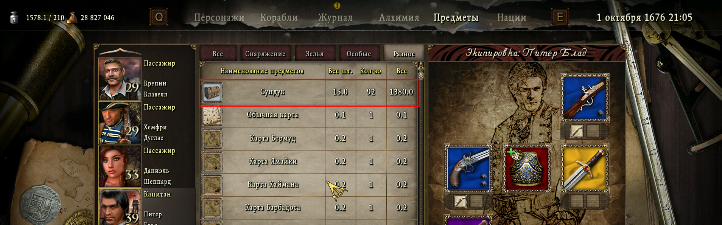722x225 pixels.
Task: Select passenger Даниэль Шеппард portrait
Action: click(120, 166)
